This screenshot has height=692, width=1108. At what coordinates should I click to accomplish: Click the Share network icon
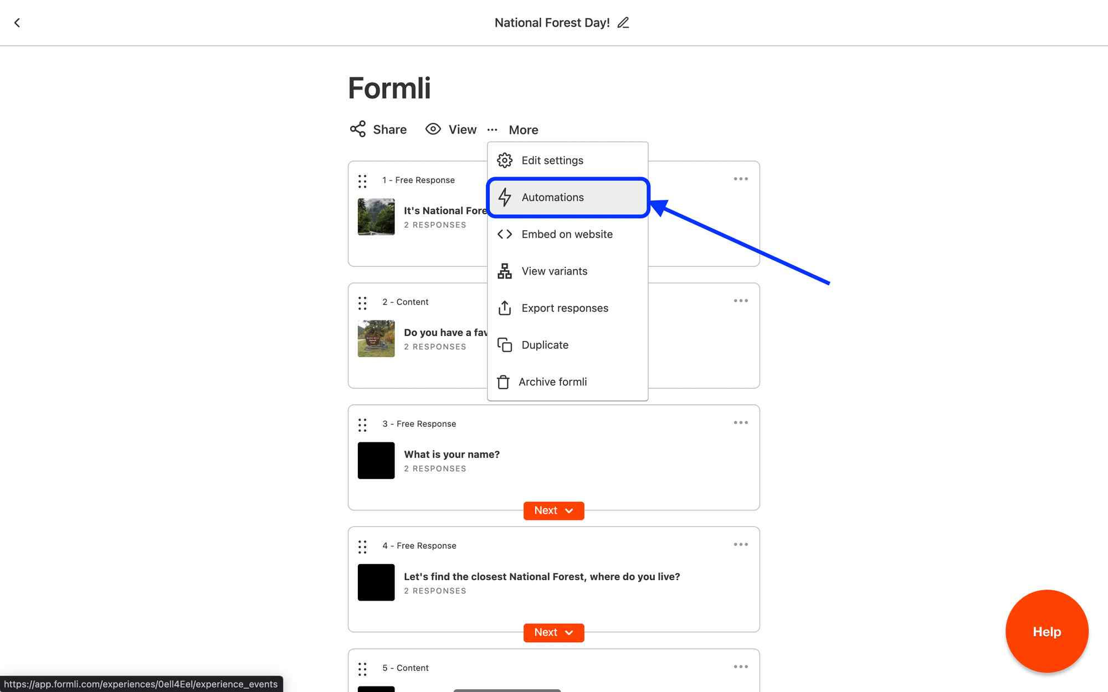coord(358,129)
